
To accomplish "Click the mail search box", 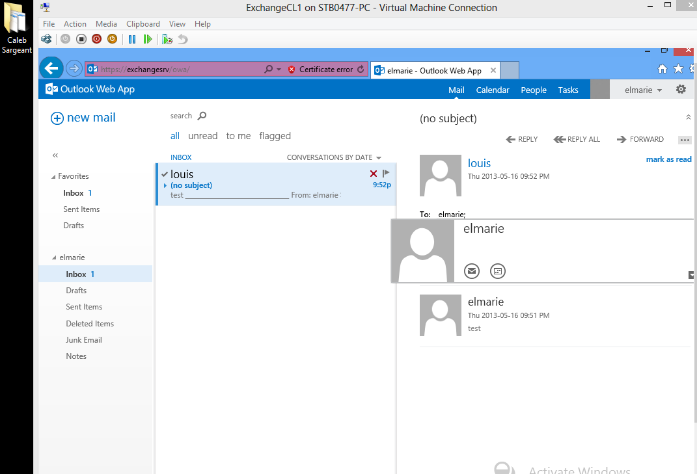I will point(181,116).
